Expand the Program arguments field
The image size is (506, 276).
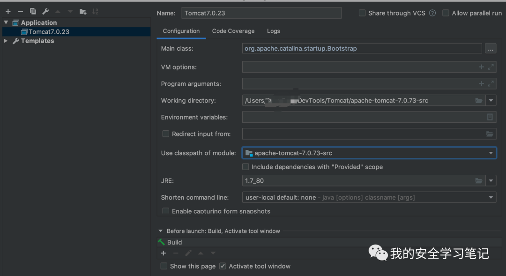coord(491,83)
